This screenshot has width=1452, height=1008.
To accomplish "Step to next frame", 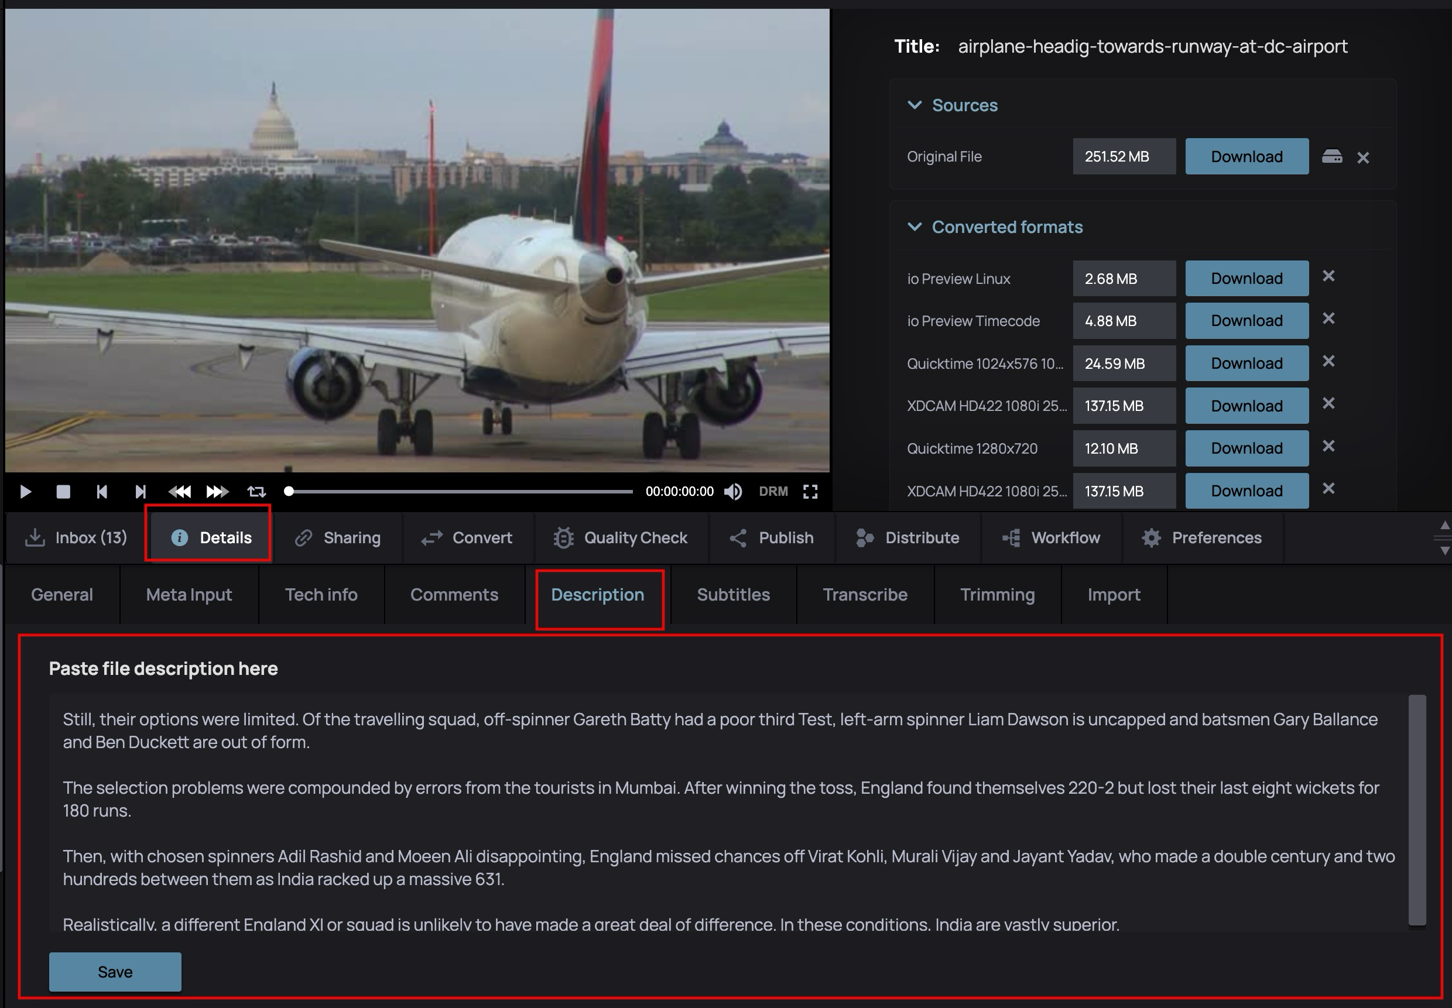I will pos(140,491).
